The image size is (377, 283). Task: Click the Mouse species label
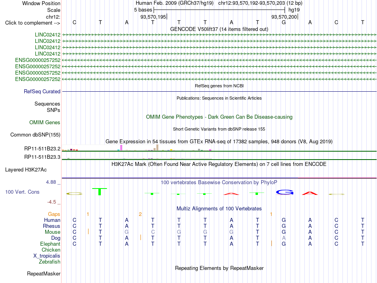tap(52, 232)
